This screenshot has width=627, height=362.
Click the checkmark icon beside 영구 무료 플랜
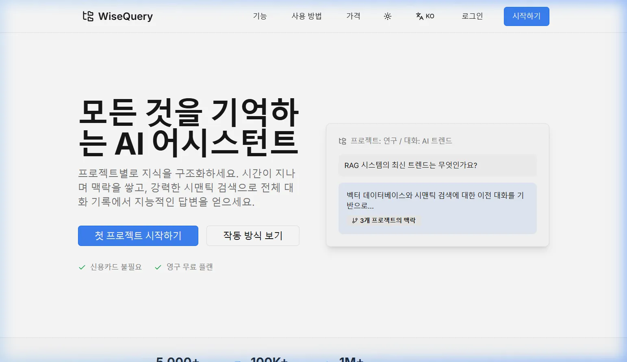(x=158, y=267)
